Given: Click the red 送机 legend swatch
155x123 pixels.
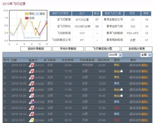Looking at the screenshot, I should pyautogui.click(x=27, y=18).
